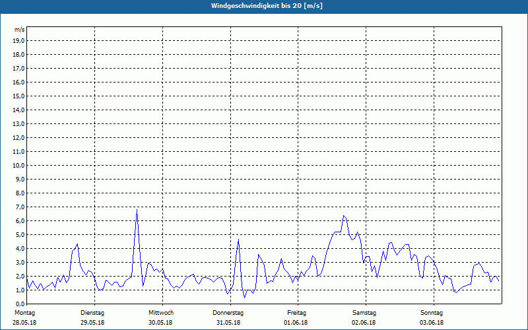The image size is (528, 330).
Task: Select the '19,0' y-axis label
Action: point(18,41)
